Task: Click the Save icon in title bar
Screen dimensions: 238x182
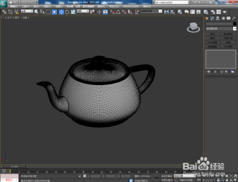Action: pyautogui.click(x=20, y=2)
